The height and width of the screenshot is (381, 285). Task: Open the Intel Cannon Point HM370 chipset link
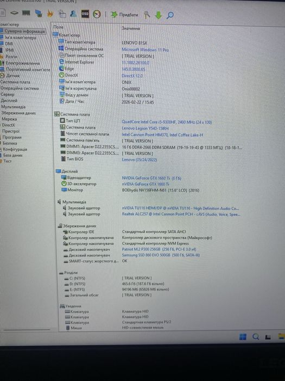162,134
